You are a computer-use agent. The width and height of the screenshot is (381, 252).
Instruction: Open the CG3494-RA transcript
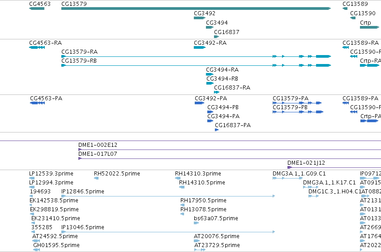(x=210, y=74)
